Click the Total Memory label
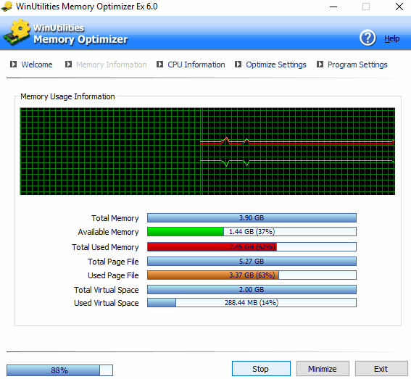This screenshot has height=379, width=411. 115,218
